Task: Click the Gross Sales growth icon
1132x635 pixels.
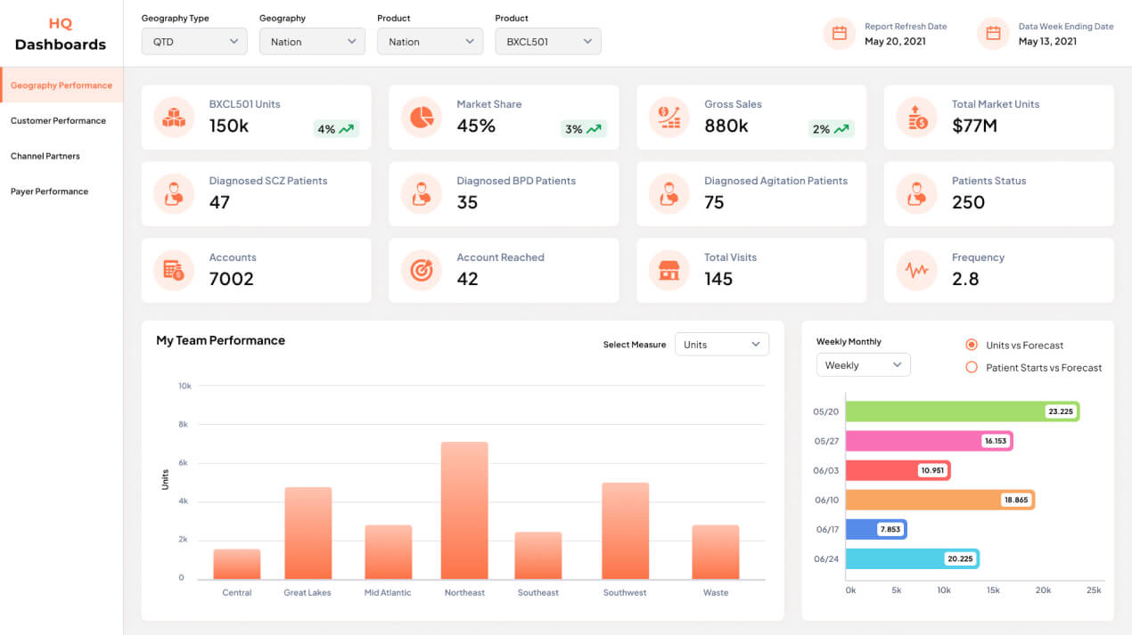Action: pos(669,118)
